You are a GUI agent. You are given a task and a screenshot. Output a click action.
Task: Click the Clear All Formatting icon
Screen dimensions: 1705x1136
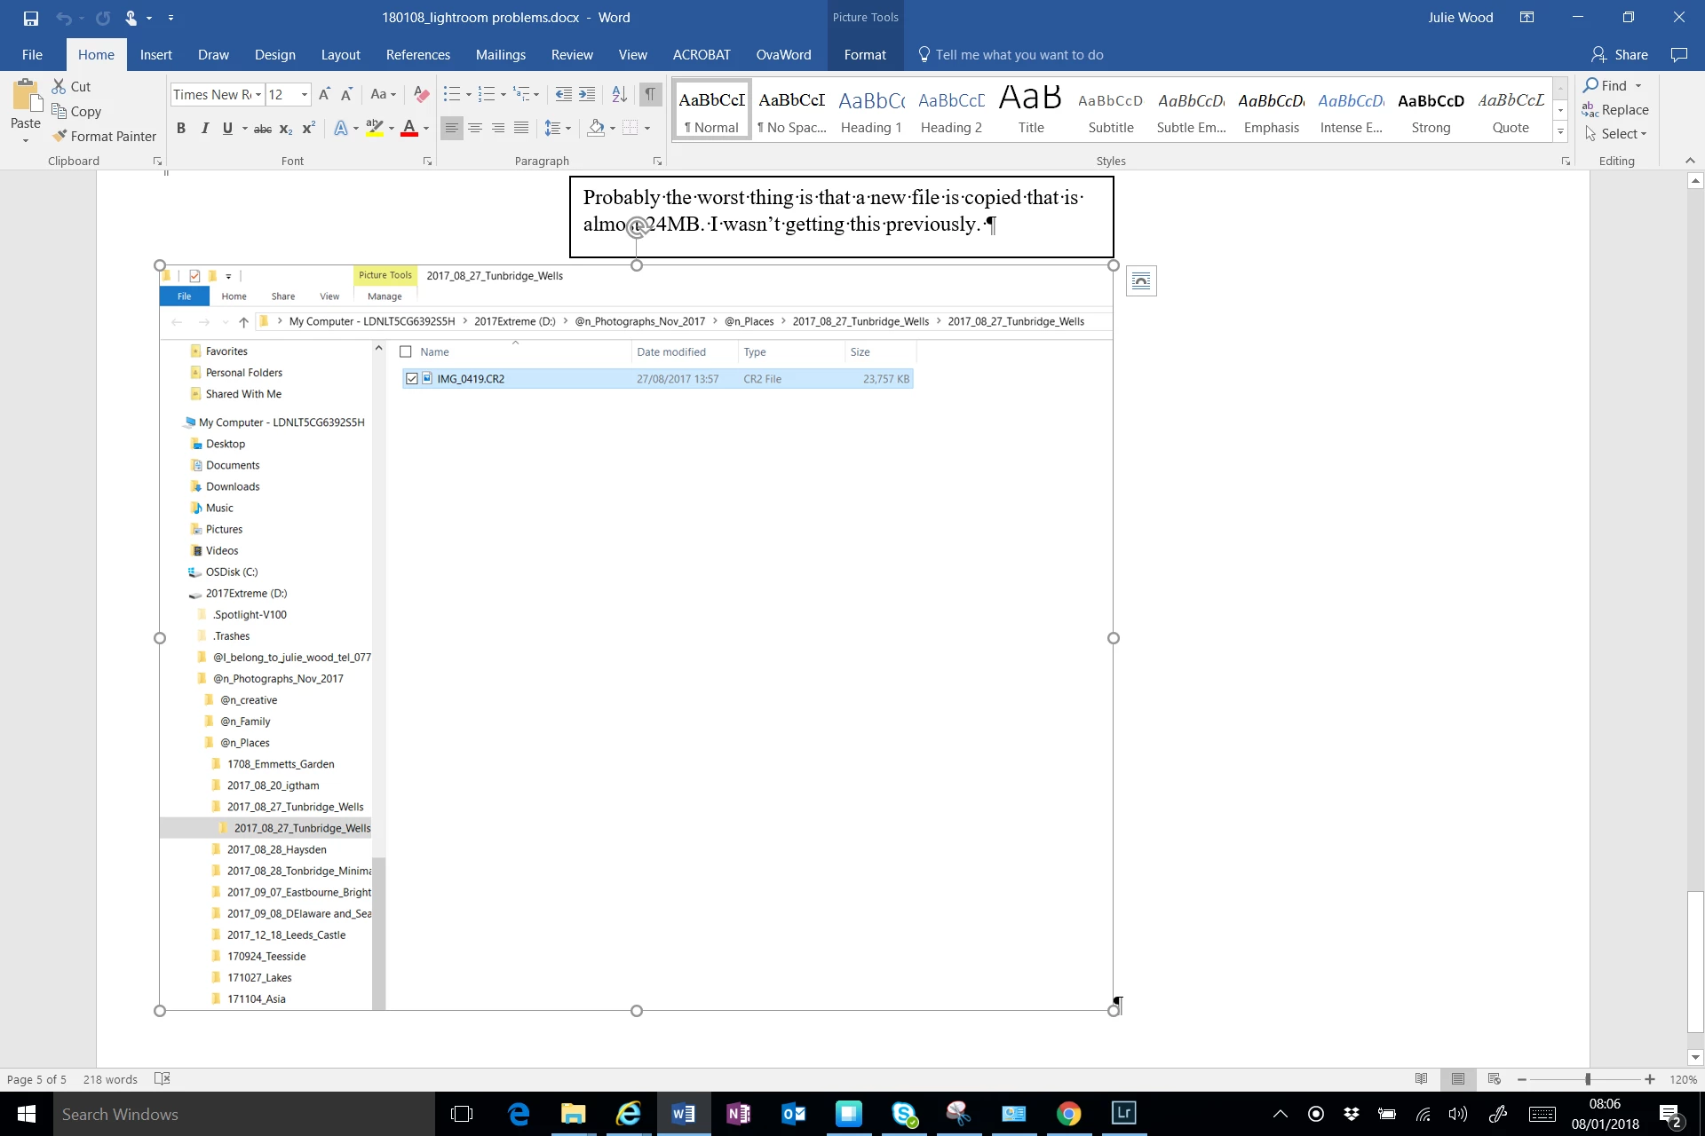coord(422,94)
